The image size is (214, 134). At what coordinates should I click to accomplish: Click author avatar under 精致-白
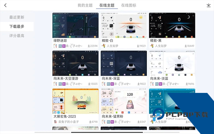point(103,46)
